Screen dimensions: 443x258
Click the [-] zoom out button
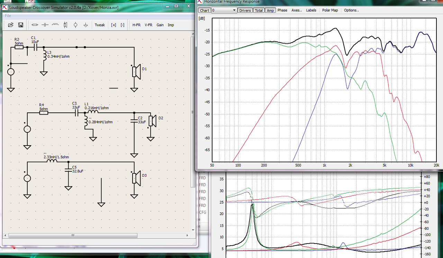coord(123,25)
